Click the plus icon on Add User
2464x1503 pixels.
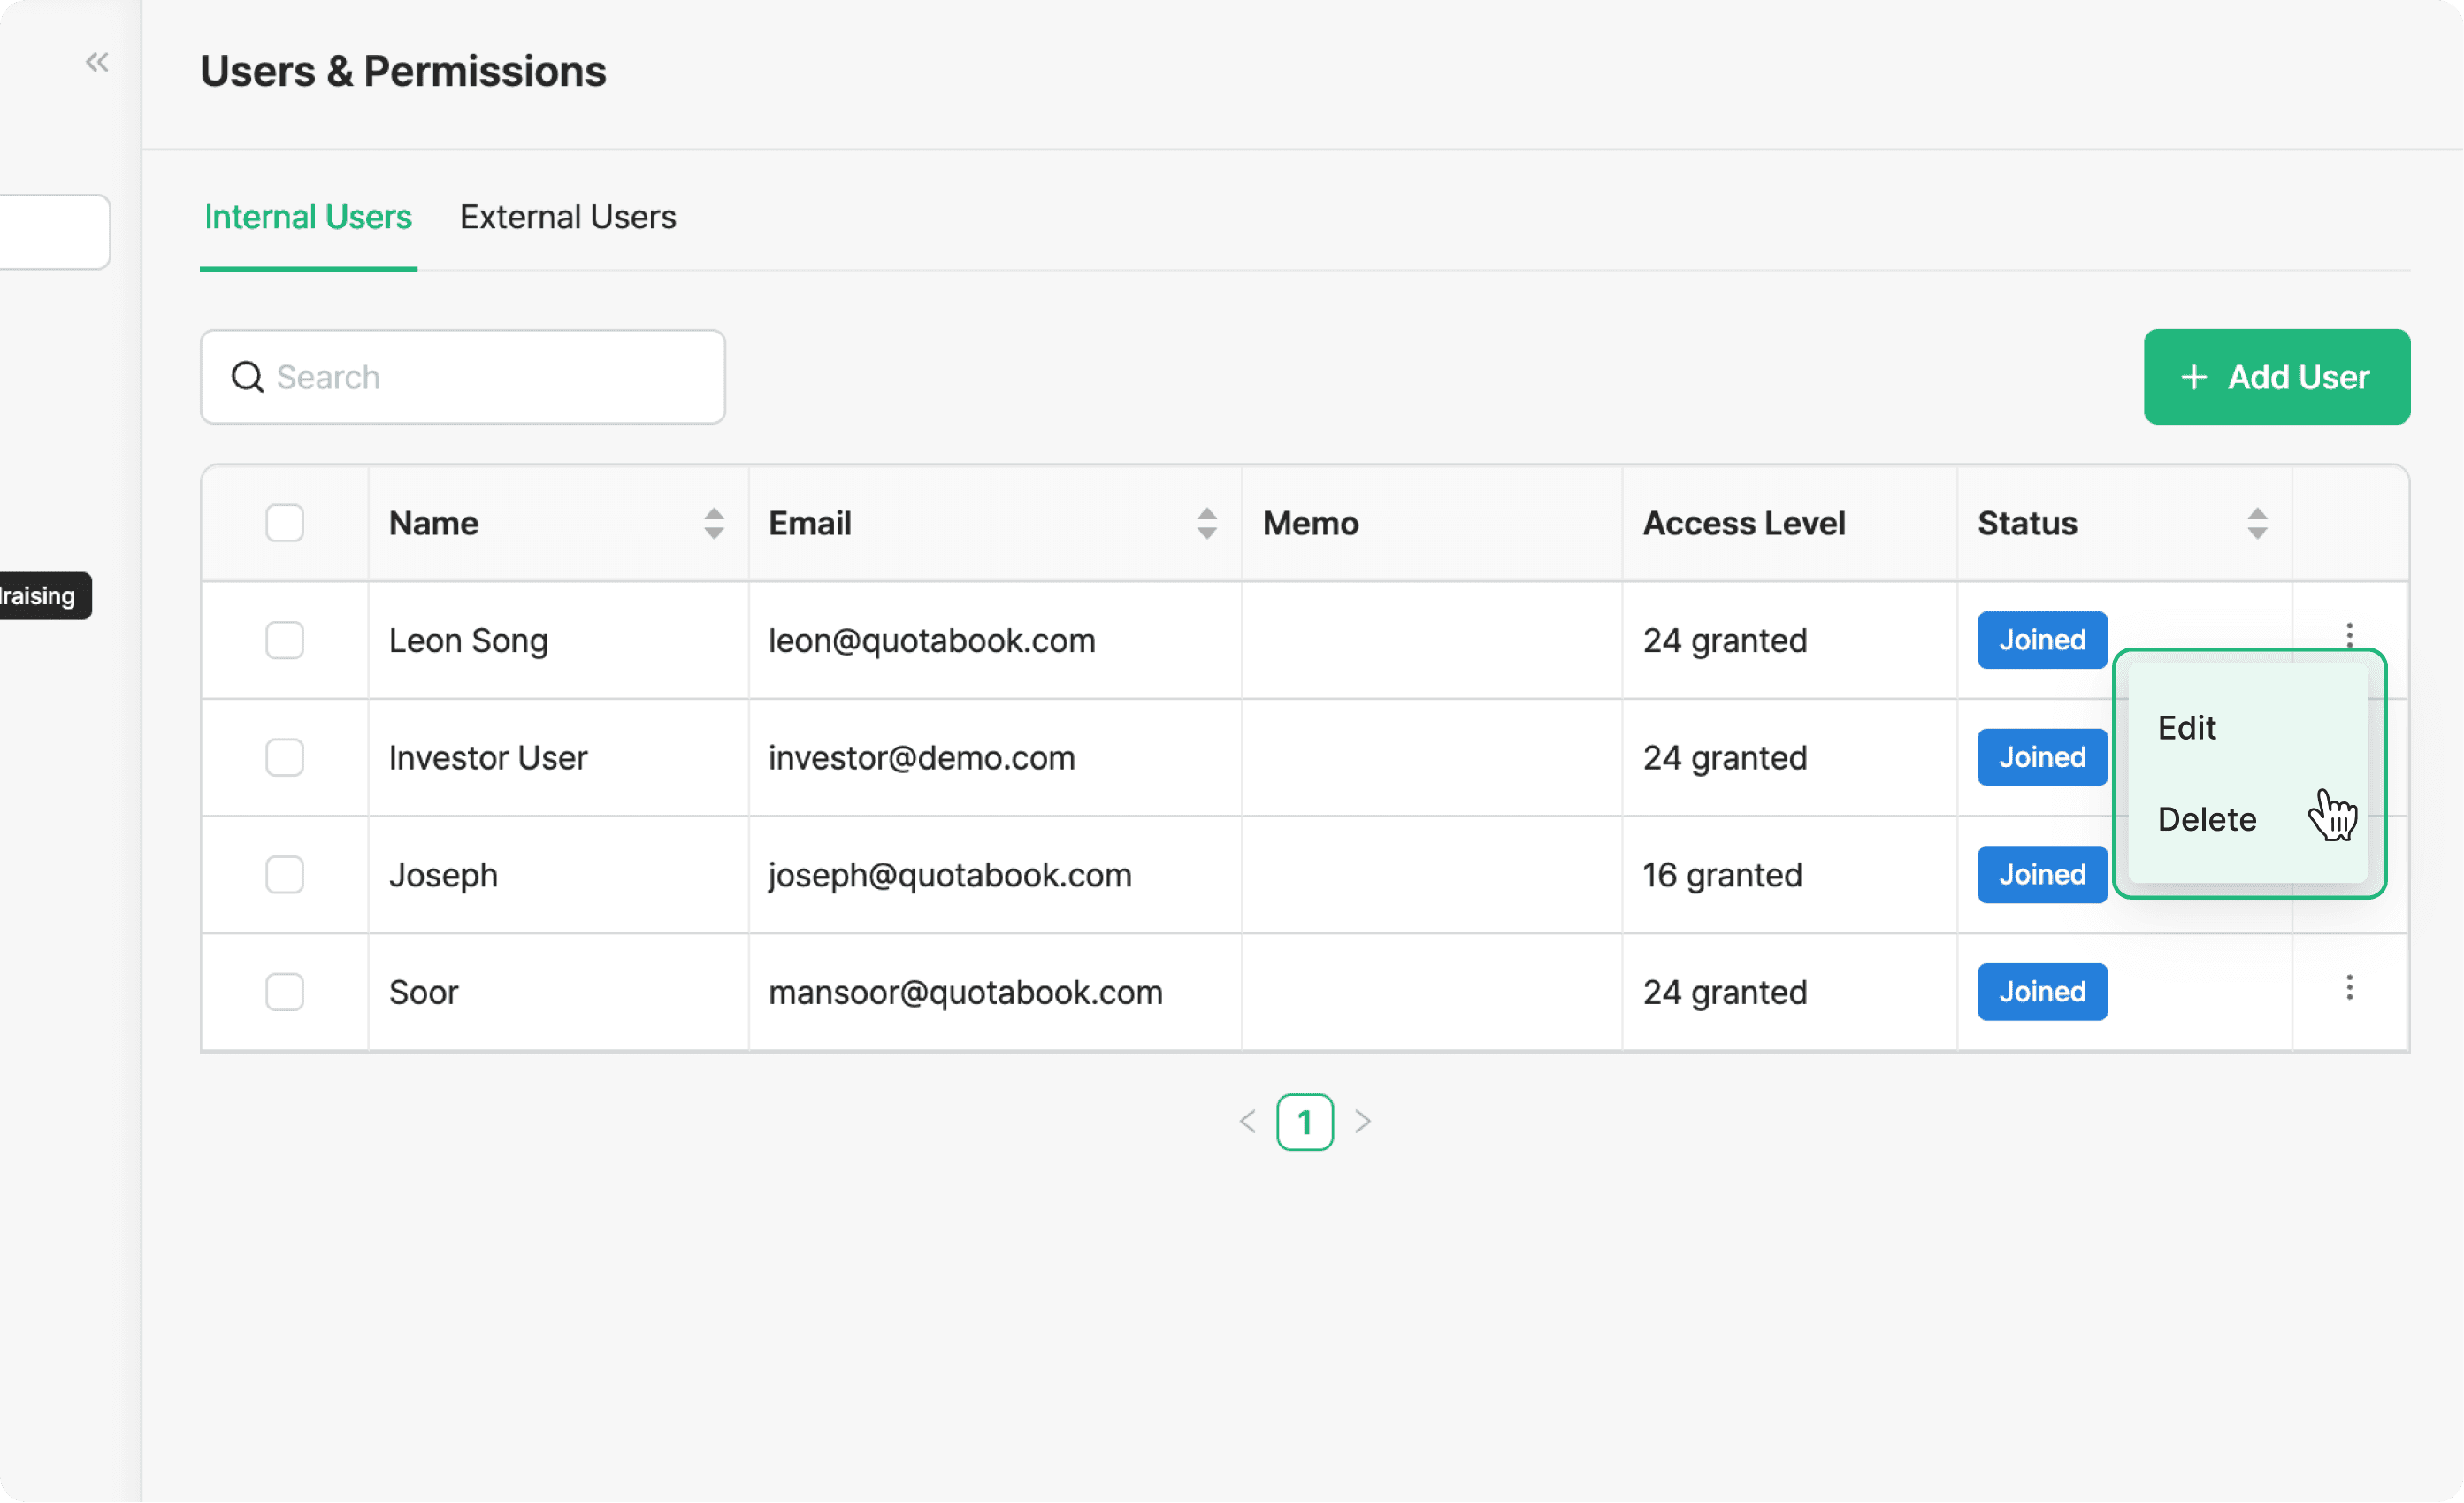(x=2193, y=377)
